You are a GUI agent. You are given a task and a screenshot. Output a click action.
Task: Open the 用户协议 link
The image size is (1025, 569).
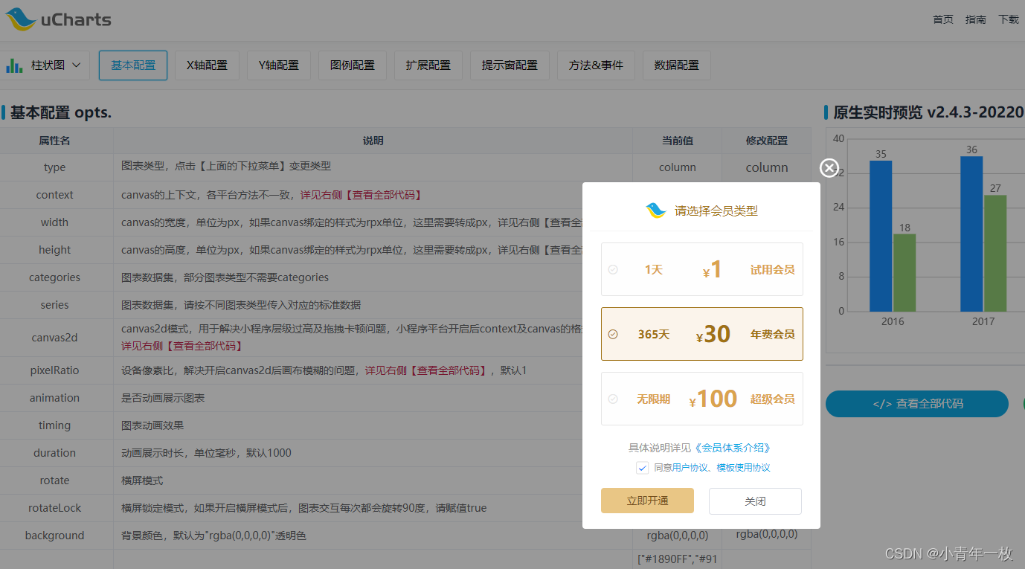[x=690, y=468]
